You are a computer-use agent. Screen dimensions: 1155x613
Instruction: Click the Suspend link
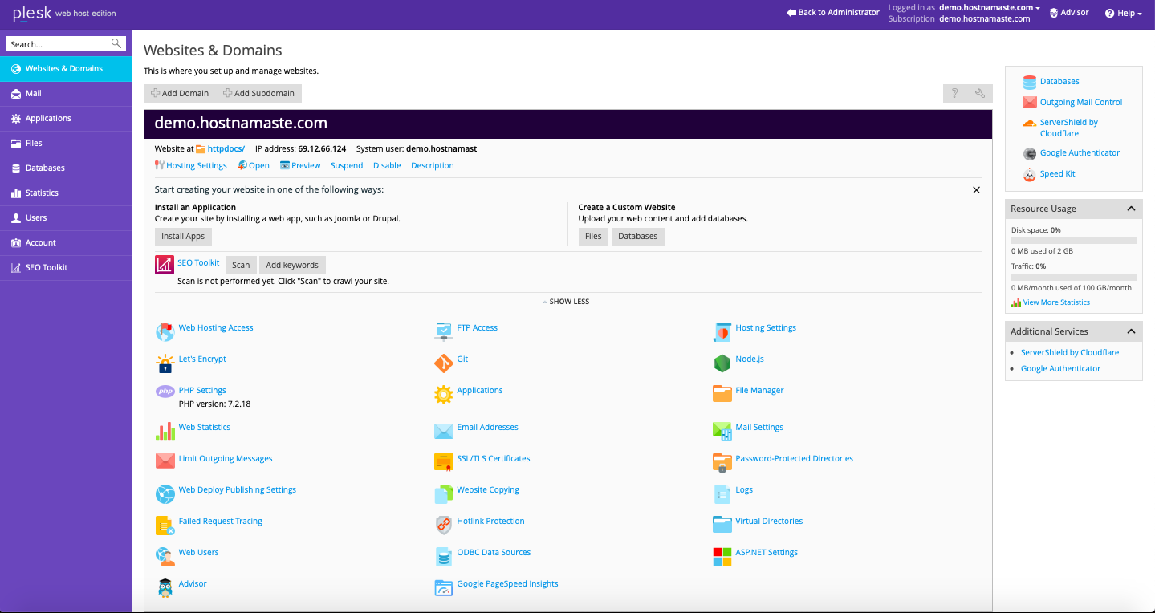coord(347,166)
